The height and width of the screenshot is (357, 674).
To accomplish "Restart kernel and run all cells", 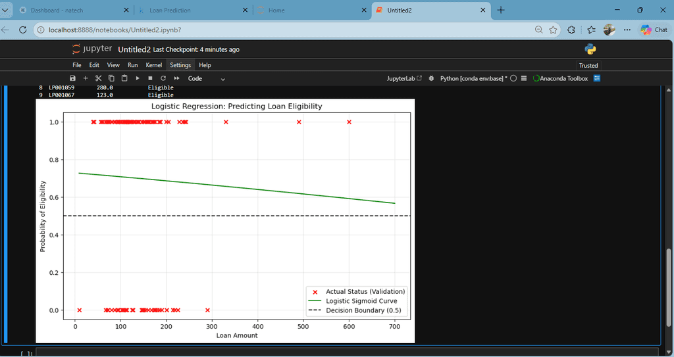I will click(x=176, y=78).
